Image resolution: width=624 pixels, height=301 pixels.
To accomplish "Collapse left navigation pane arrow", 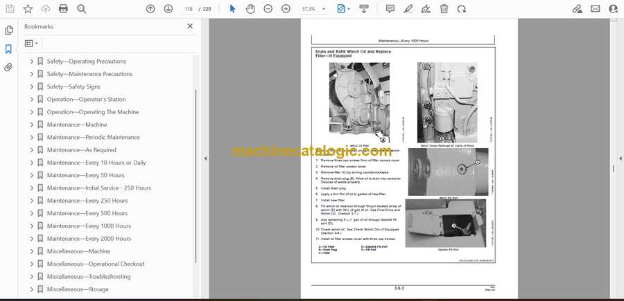I will pyautogui.click(x=205, y=158).
